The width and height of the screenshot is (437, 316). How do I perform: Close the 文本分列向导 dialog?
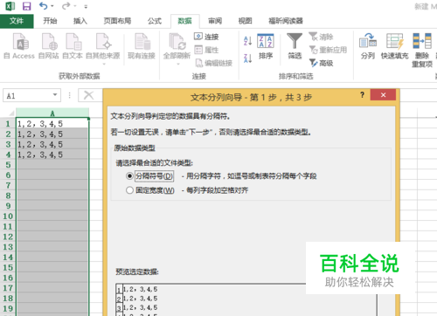tap(383, 95)
